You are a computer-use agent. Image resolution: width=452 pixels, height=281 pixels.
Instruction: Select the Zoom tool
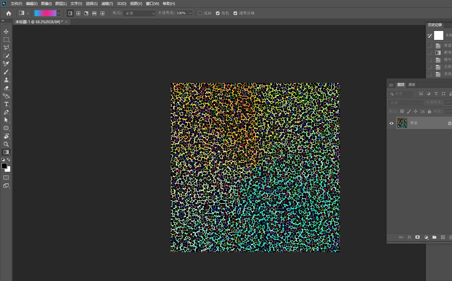6,144
